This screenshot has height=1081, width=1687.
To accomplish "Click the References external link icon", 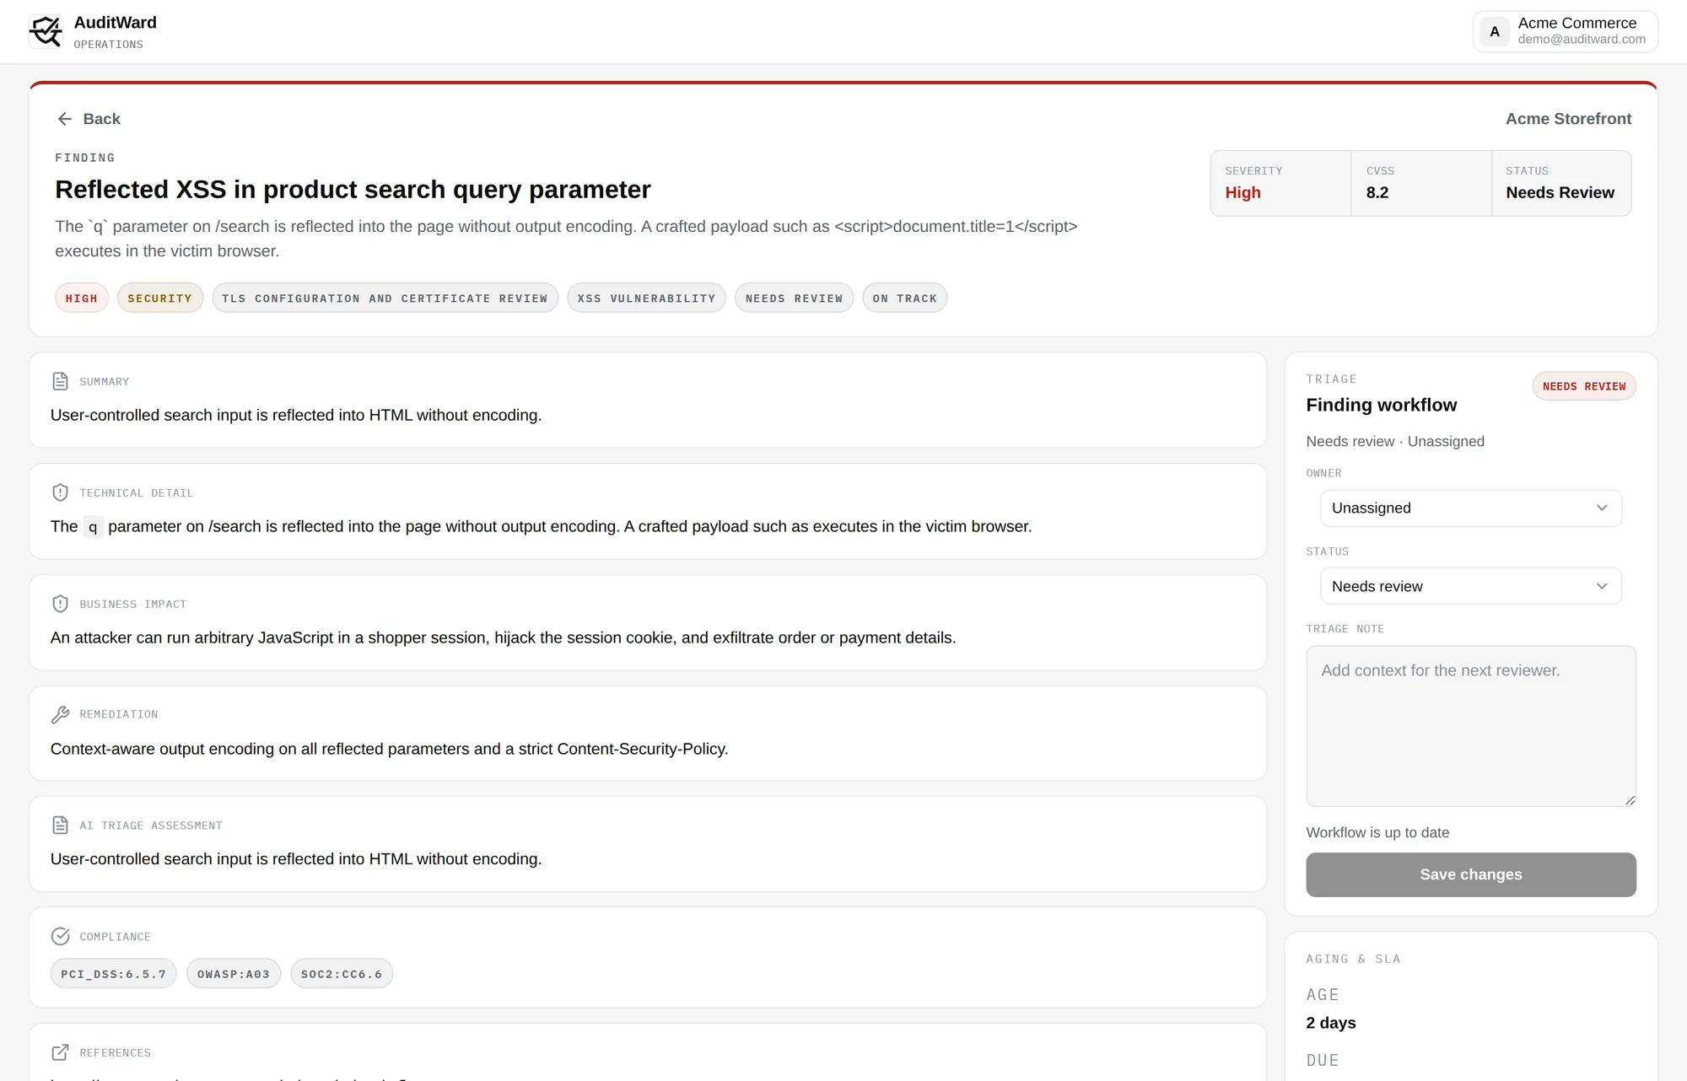I will coord(60,1052).
